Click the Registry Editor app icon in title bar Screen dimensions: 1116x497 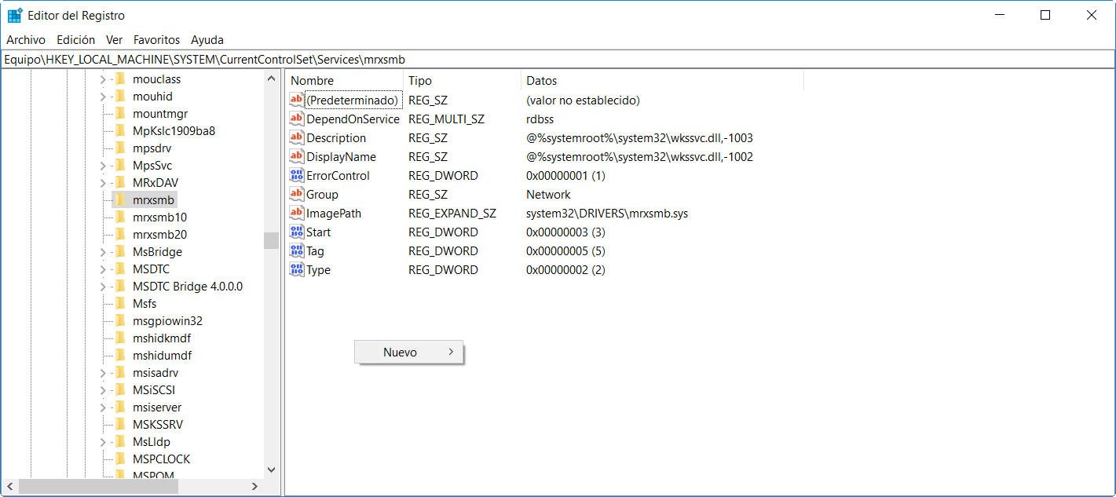click(14, 15)
